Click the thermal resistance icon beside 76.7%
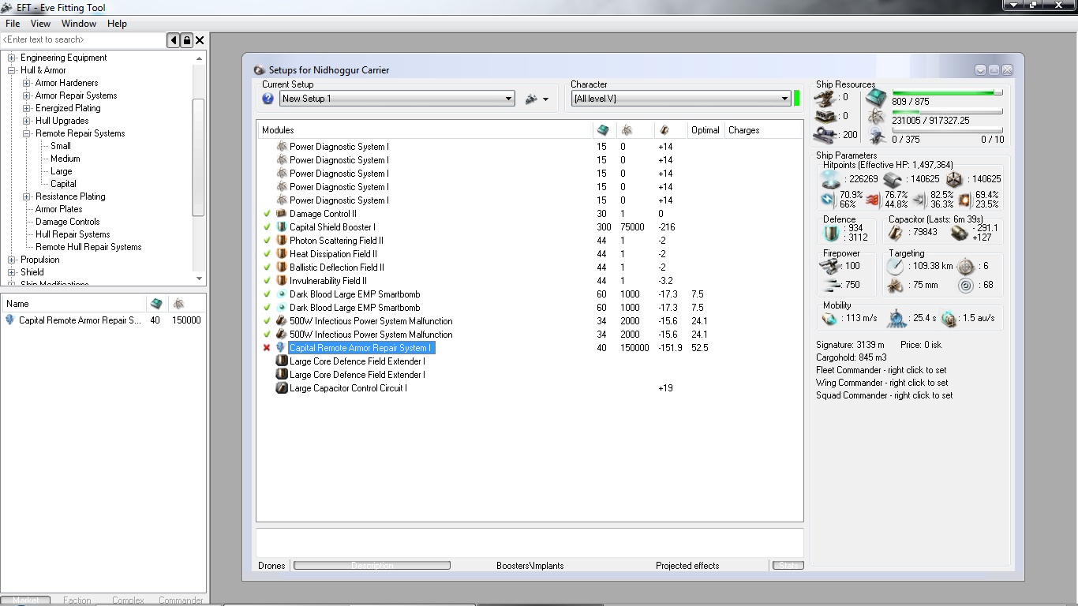The height and width of the screenshot is (606, 1078). 873,199
